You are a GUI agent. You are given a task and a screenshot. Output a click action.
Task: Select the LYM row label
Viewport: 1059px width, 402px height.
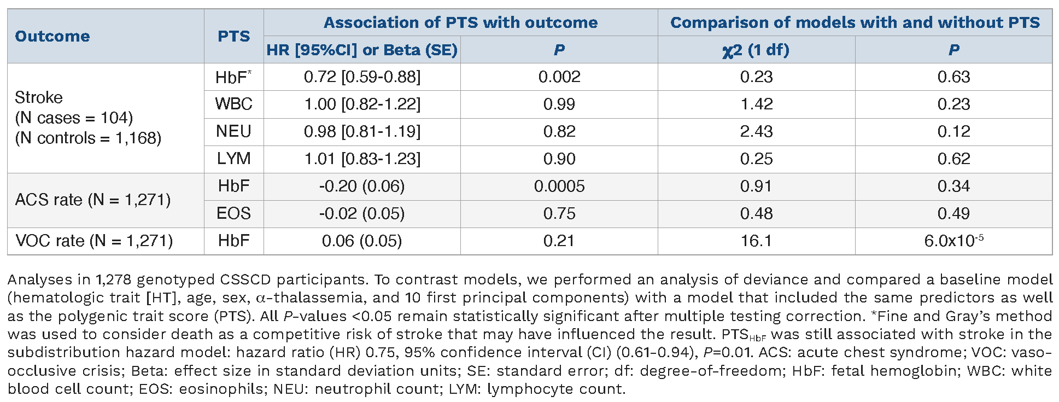(233, 159)
